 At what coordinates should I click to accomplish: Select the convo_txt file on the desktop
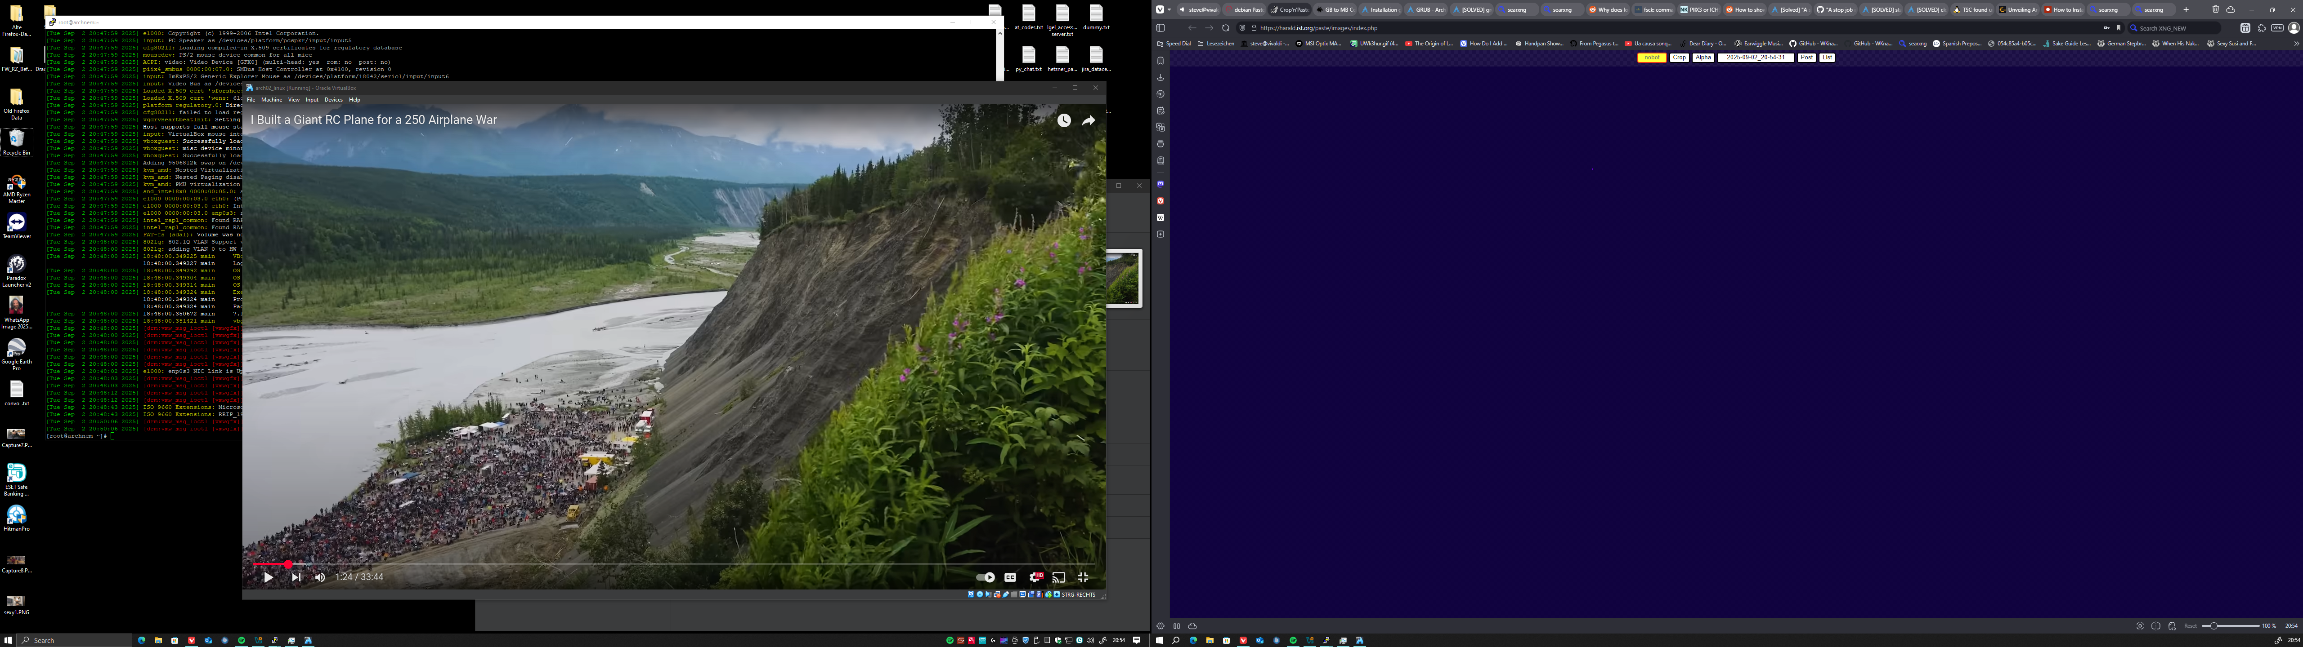(x=16, y=393)
